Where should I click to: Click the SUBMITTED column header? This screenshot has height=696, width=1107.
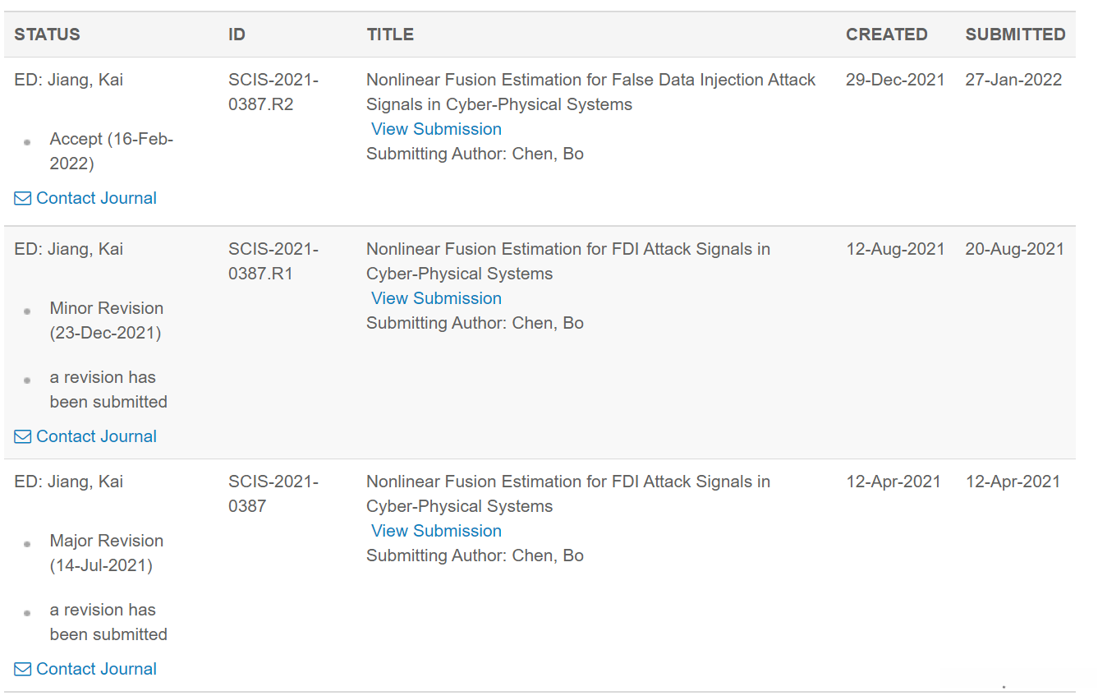[1015, 35]
